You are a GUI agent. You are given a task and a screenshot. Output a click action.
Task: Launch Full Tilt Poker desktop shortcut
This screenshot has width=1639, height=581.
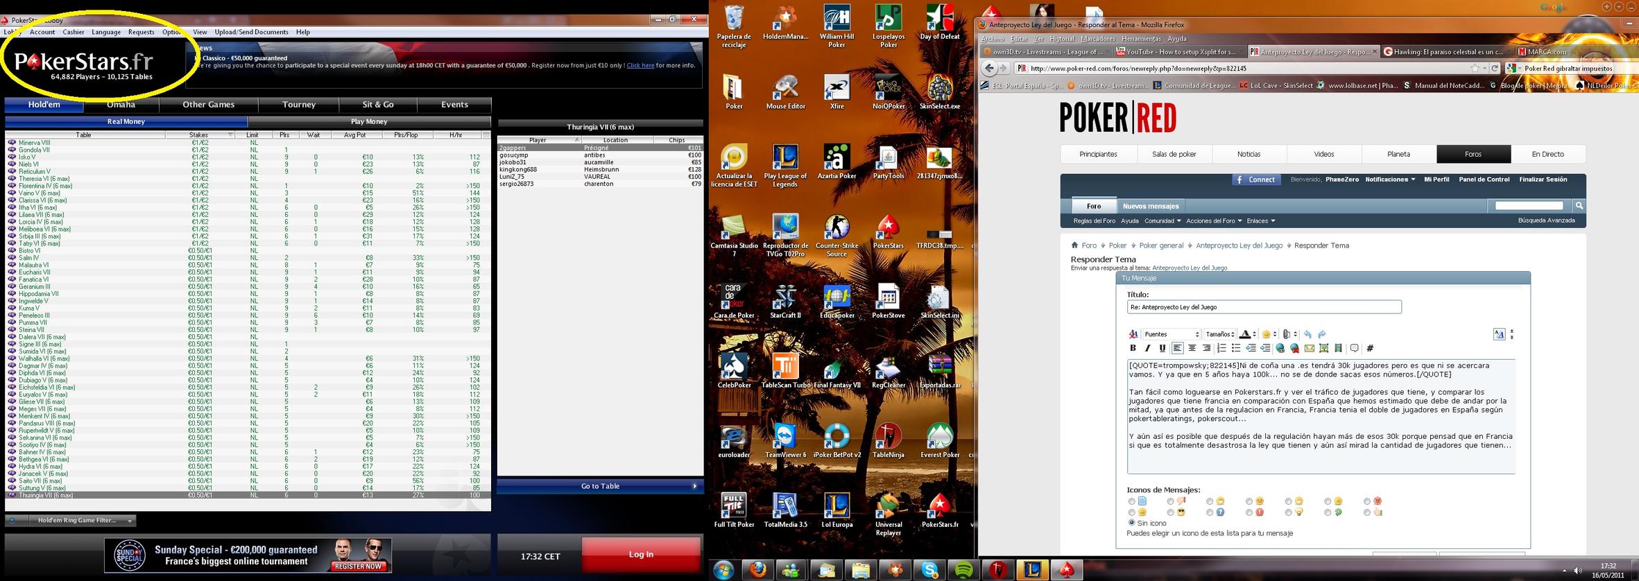(x=734, y=511)
